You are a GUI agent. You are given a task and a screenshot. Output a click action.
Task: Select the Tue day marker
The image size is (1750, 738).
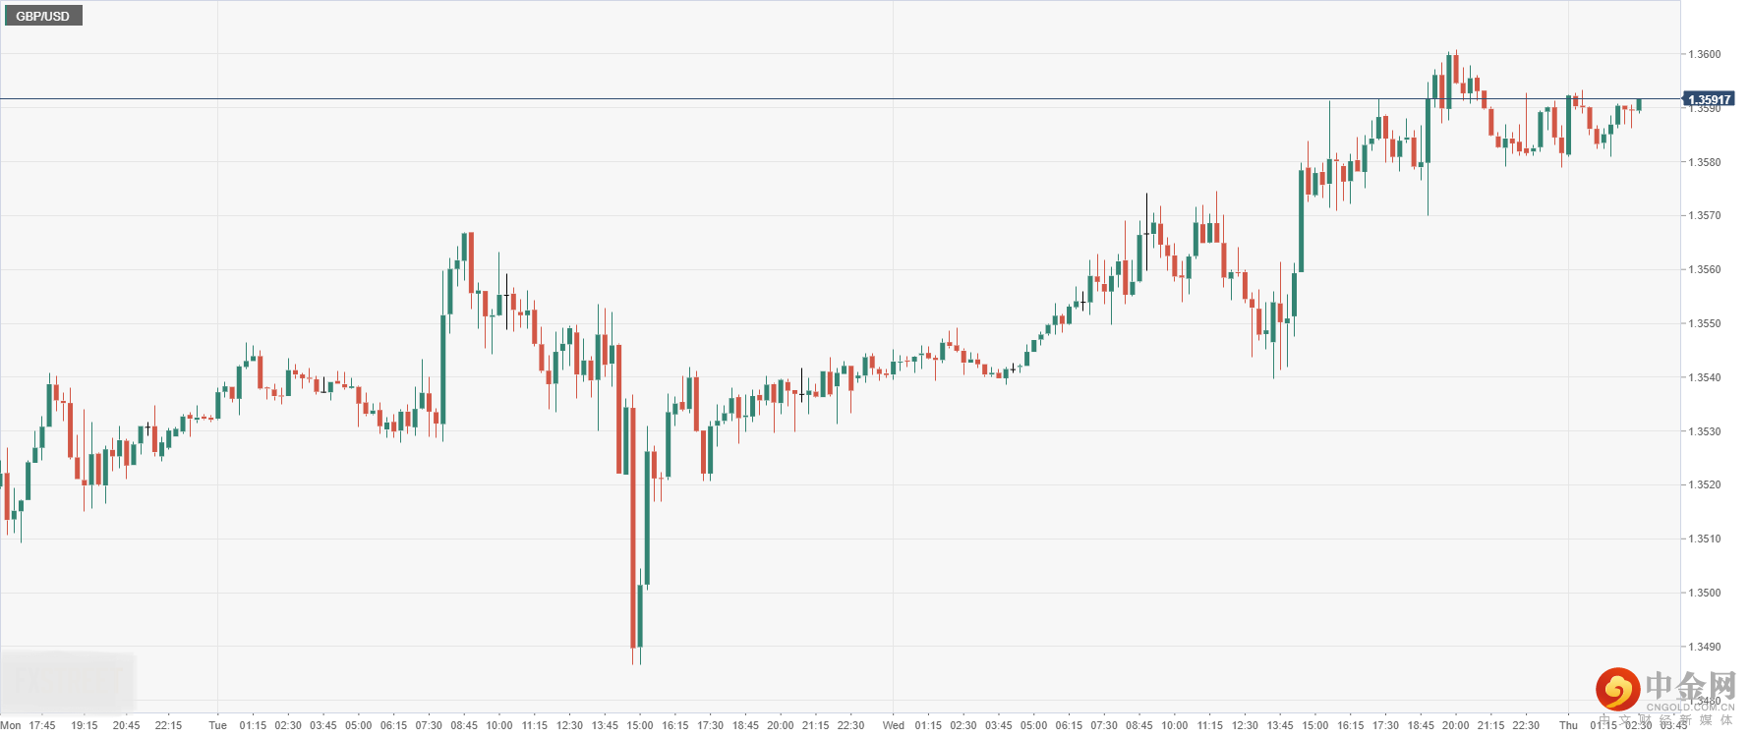coord(217,725)
